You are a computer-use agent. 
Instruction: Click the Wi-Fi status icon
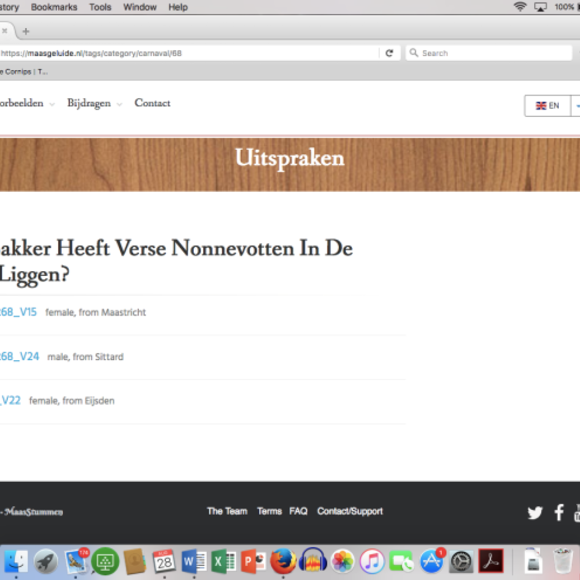point(520,7)
